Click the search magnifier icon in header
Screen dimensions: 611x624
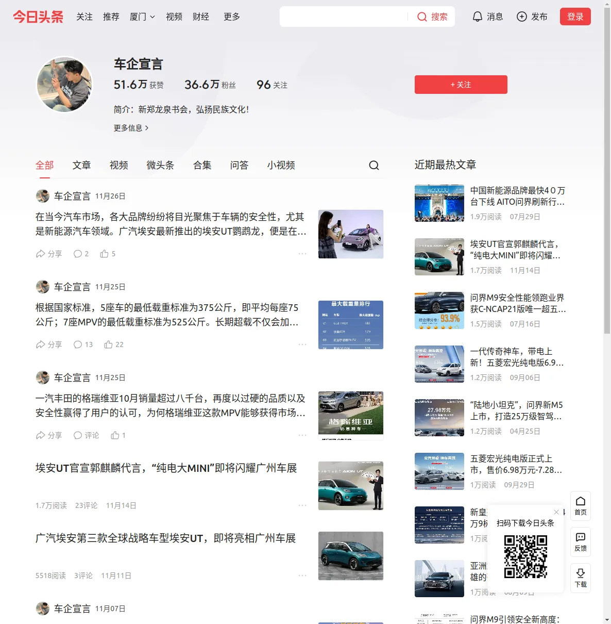pos(422,17)
